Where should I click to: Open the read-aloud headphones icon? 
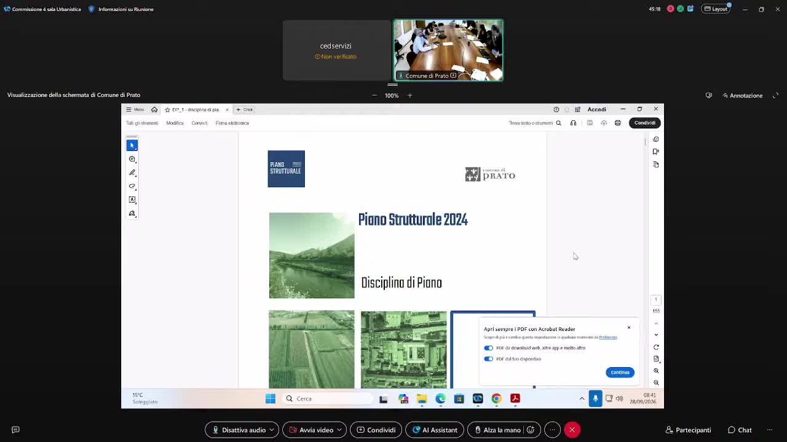pos(573,123)
